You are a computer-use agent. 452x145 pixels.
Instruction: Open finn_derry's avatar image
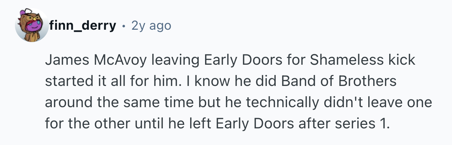(x=32, y=25)
